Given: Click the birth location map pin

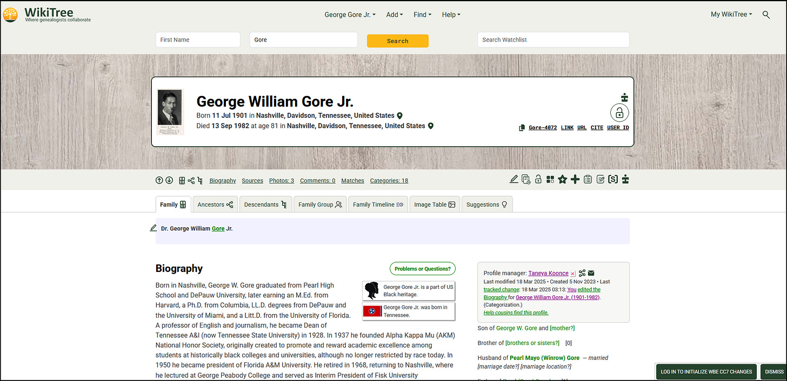Looking at the screenshot, I should point(400,115).
